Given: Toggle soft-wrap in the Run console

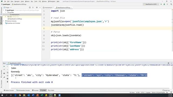Looking at the screenshot, I should click(8, 72).
